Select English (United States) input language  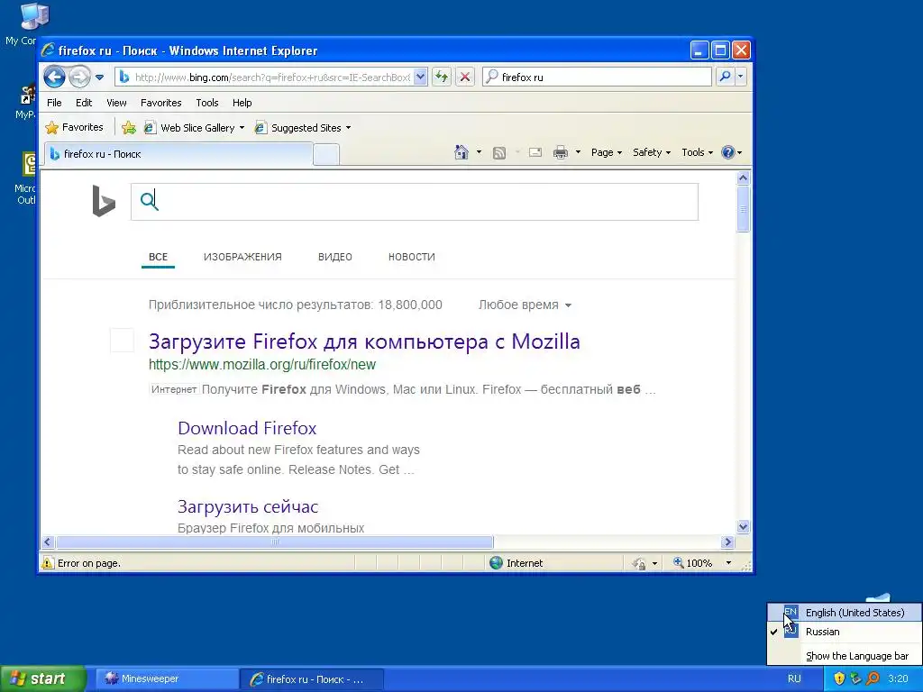pyautogui.click(x=844, y=613)
